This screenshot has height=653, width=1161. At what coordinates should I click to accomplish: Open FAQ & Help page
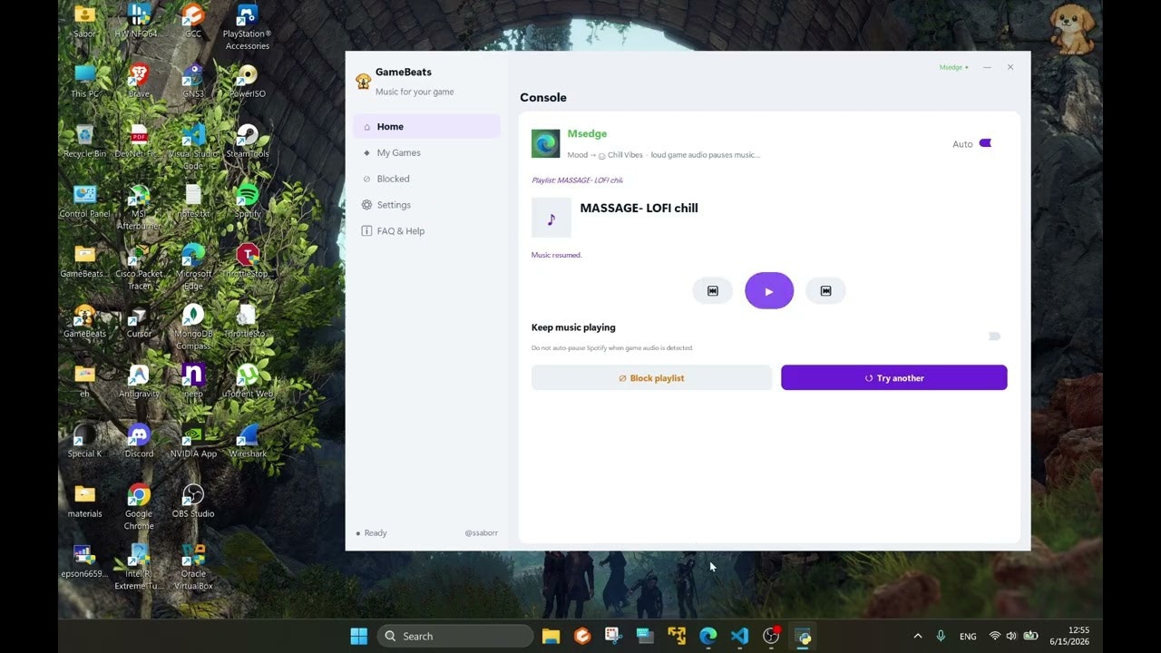(x=426, y=231)
